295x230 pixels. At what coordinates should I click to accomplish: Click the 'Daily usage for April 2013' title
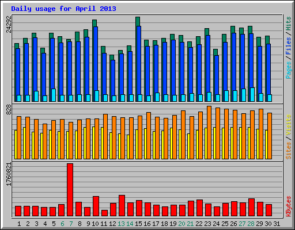click(63, 9)
